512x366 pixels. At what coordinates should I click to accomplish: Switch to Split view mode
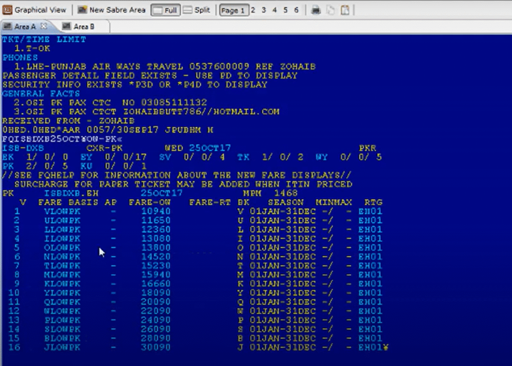pyautogui.click(x=196, y=10)
